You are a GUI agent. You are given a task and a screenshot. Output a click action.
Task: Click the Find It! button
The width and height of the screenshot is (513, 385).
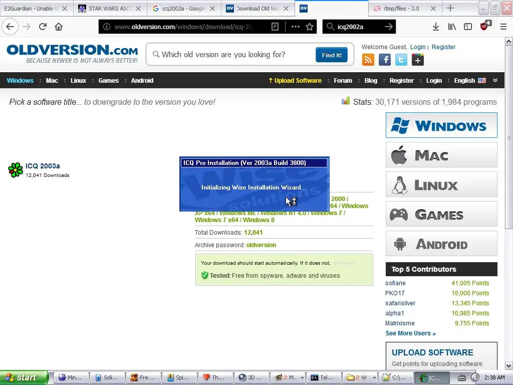(x=332, y=55)
